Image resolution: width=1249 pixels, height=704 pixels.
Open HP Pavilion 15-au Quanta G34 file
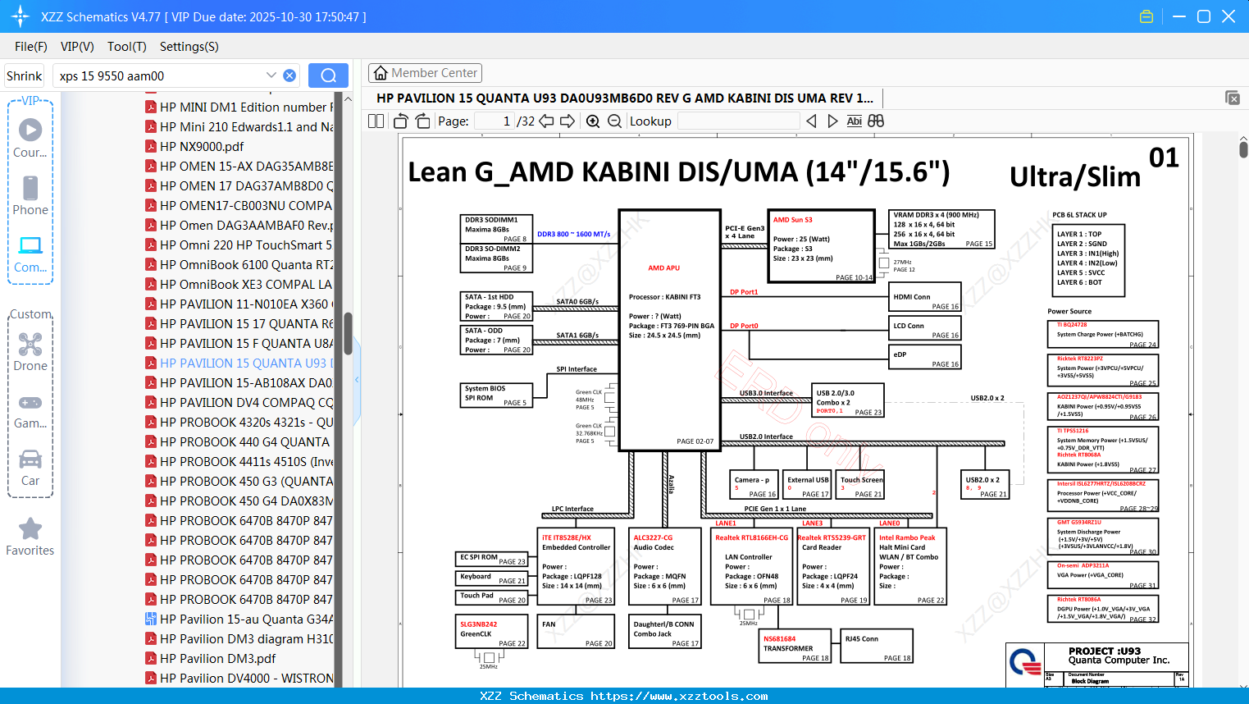click(x=239, y=619)
